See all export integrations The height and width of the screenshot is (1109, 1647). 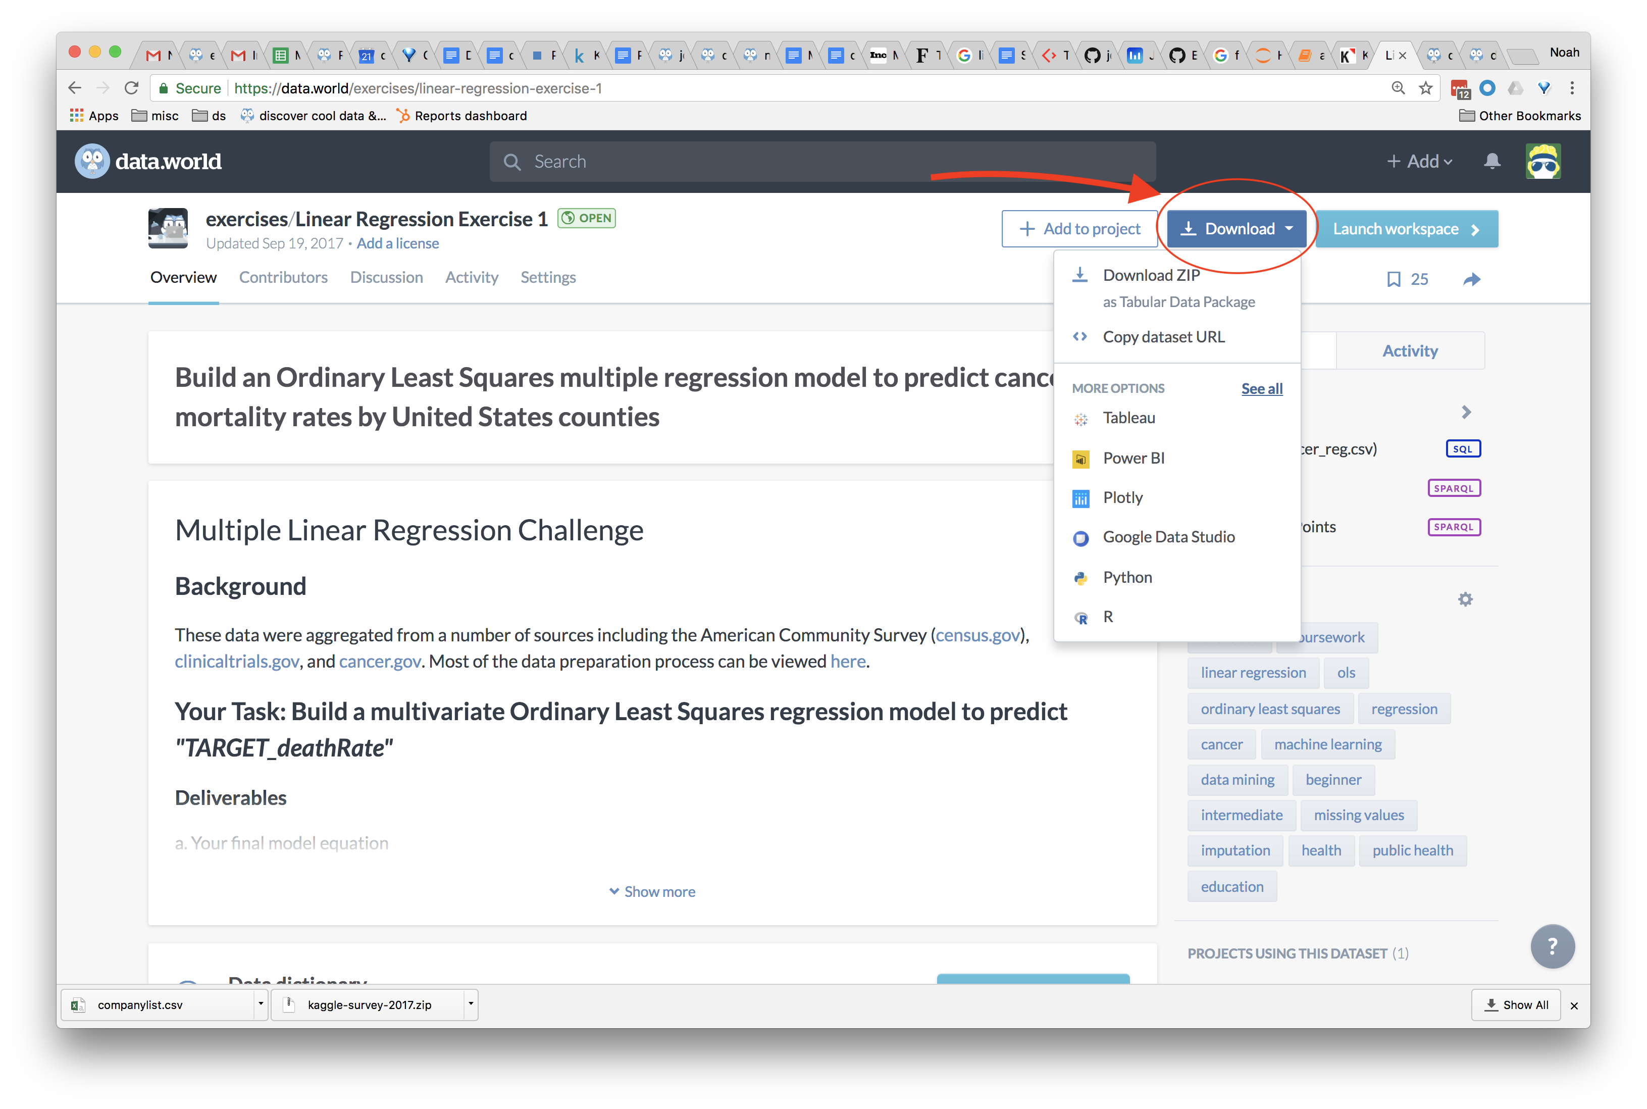1262,388
